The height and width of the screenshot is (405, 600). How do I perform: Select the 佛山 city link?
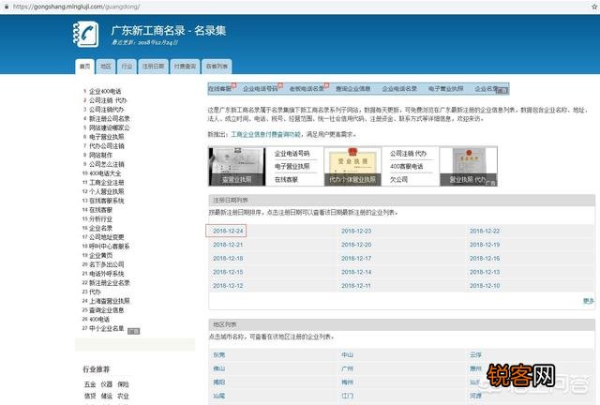click(x=218, y=368)
